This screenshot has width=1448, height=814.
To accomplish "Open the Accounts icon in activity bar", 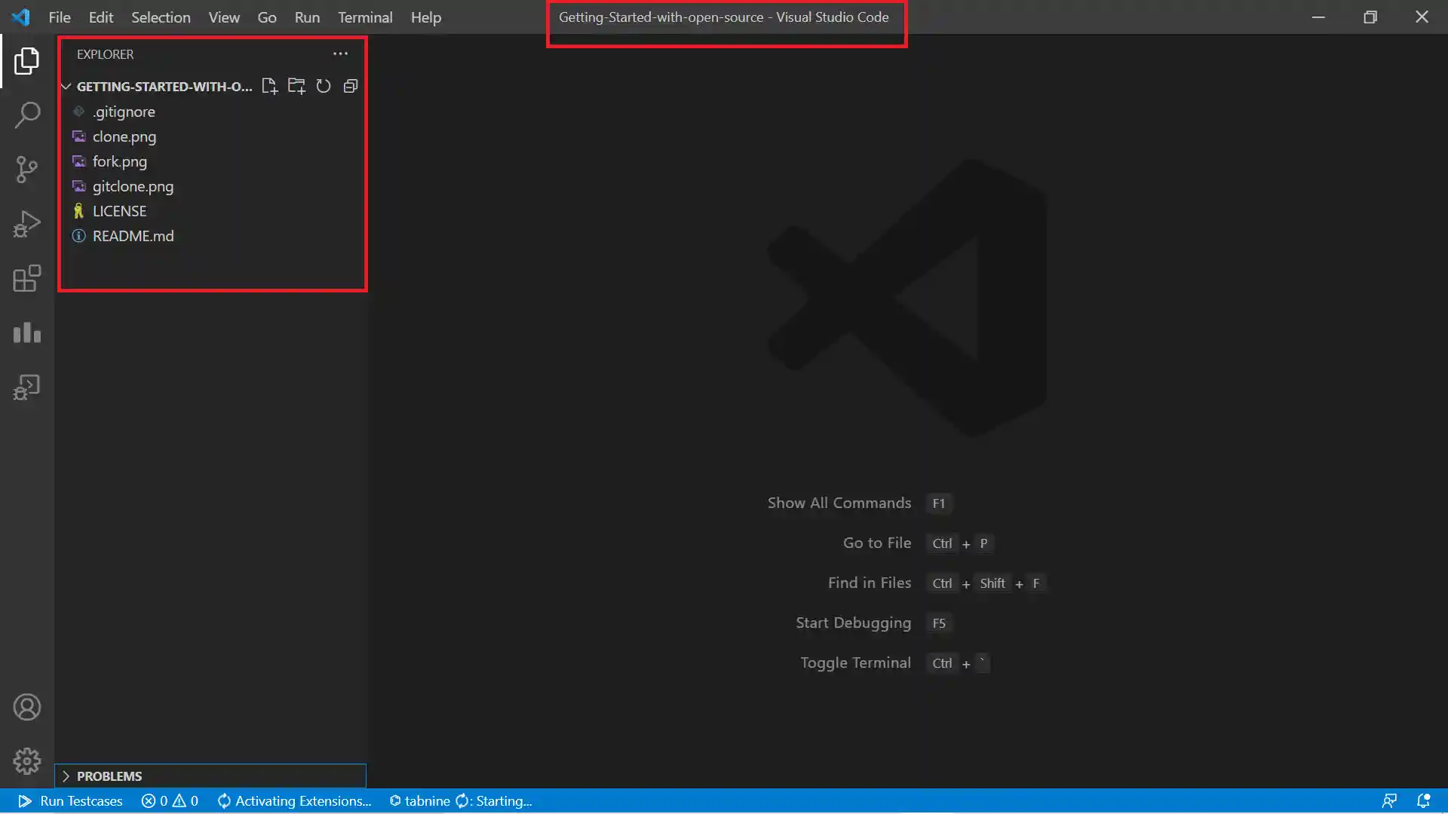I will [x=27, y=707].
